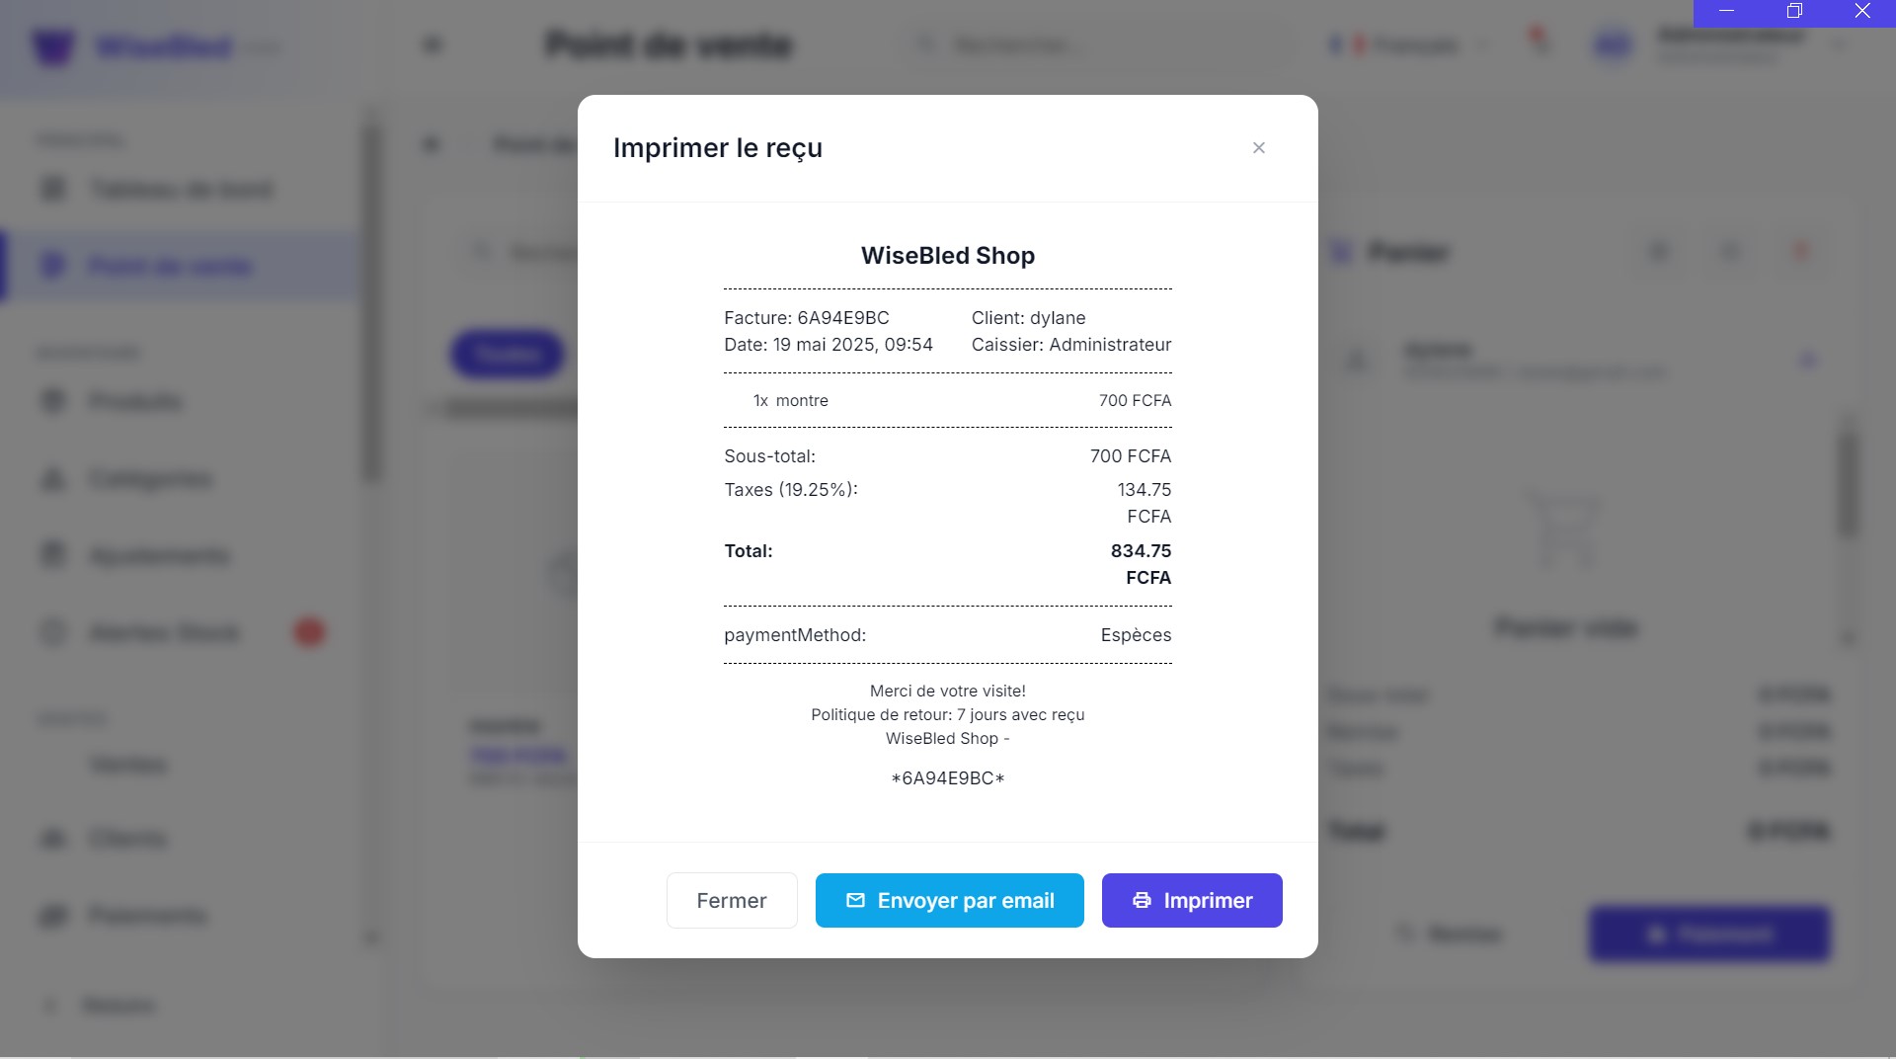Viewport: 1896px width, 1059px height.
Task: Open the Tableau de bord sidebar icon
Action: [53, 189]
